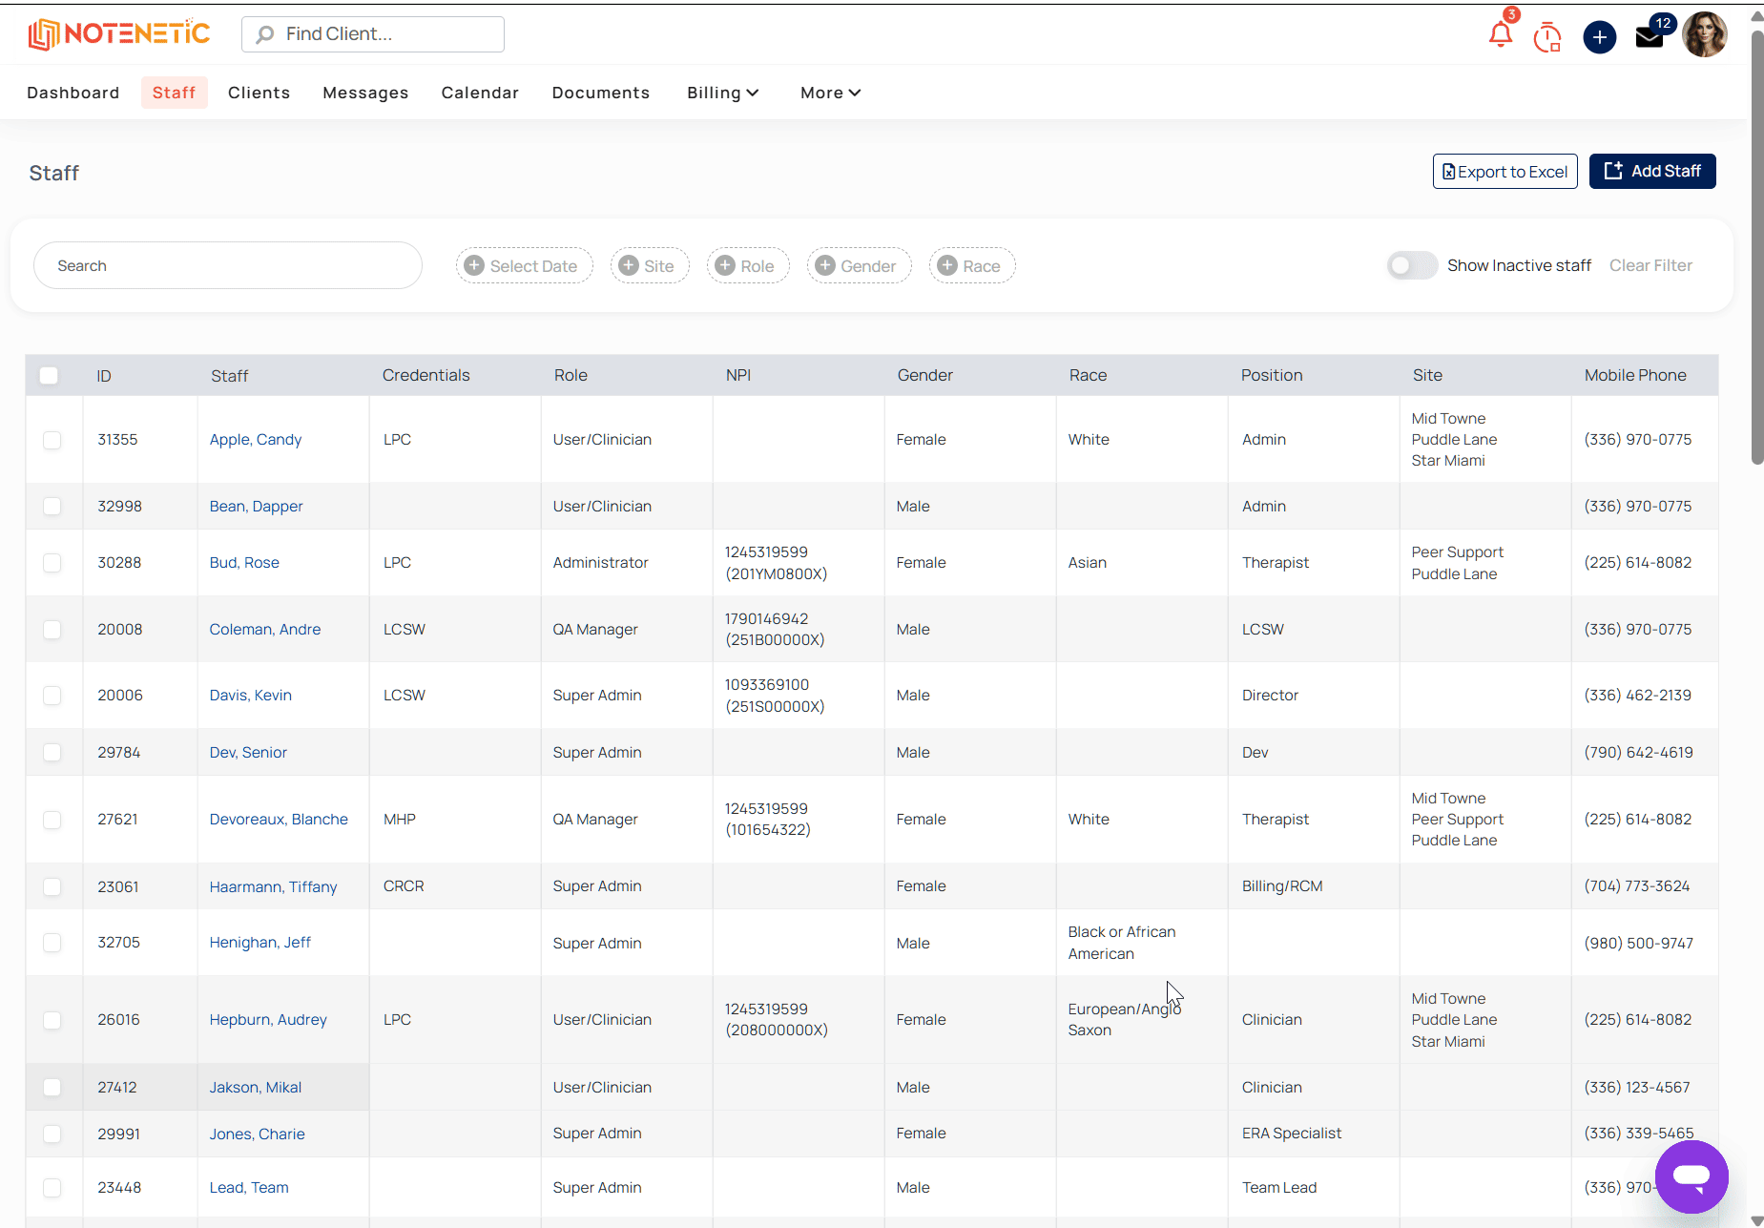
Task: Open the Calendar tab
Action: tap(480, 93)
